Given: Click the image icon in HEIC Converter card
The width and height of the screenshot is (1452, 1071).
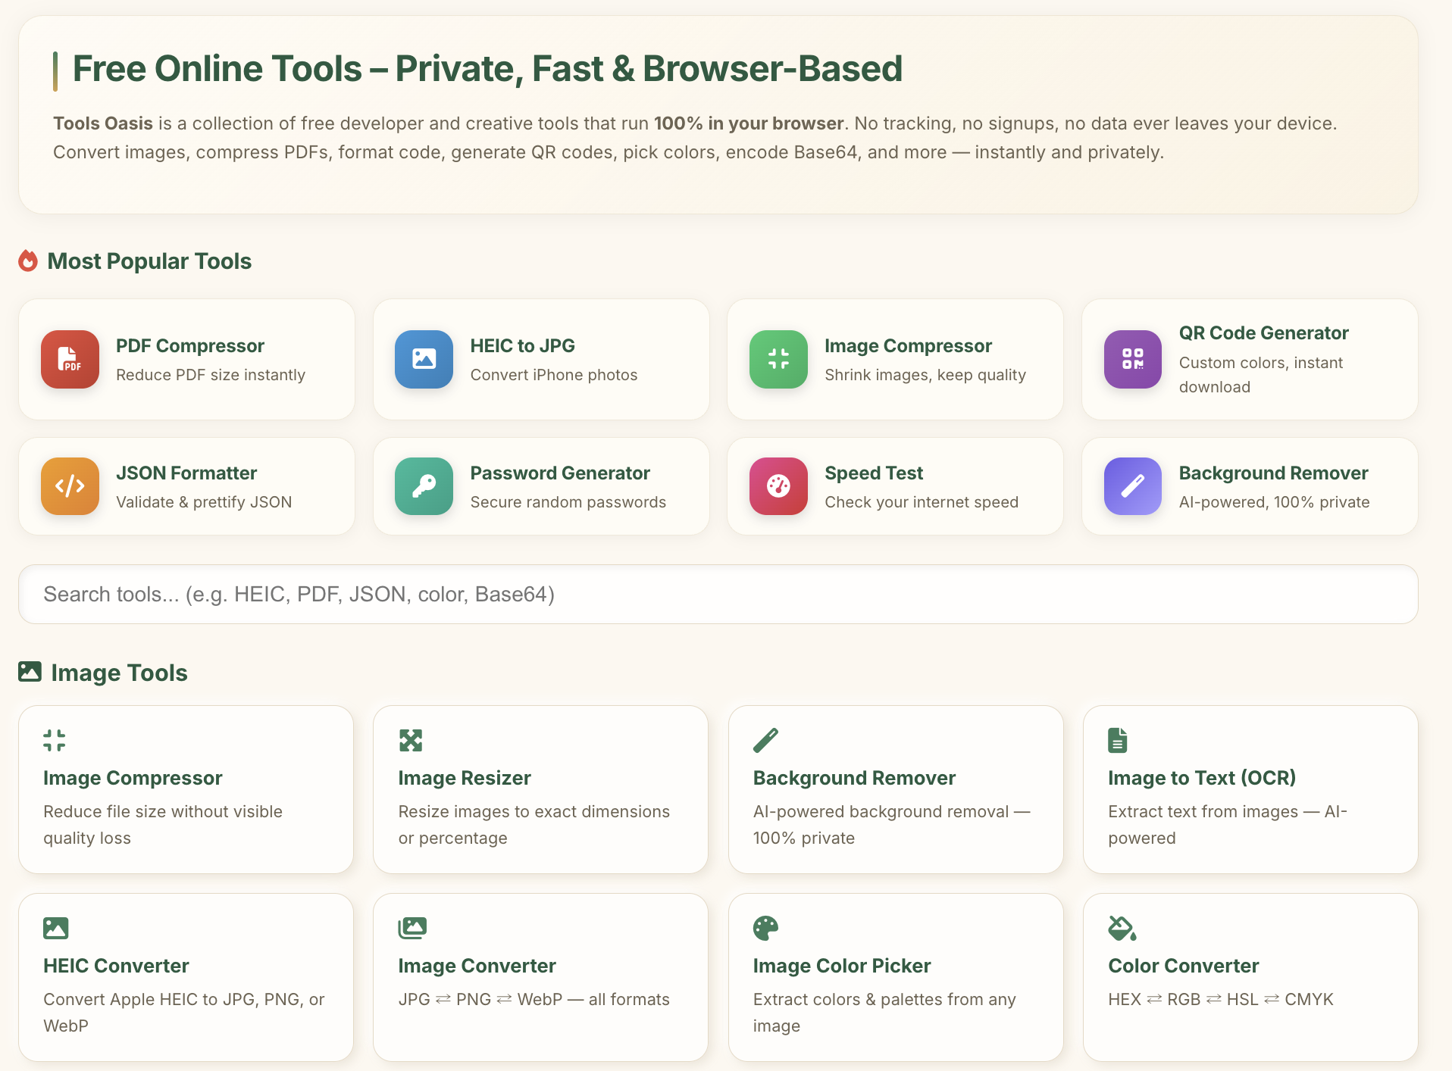Looking at the screenshot, I should click(56, 928).
